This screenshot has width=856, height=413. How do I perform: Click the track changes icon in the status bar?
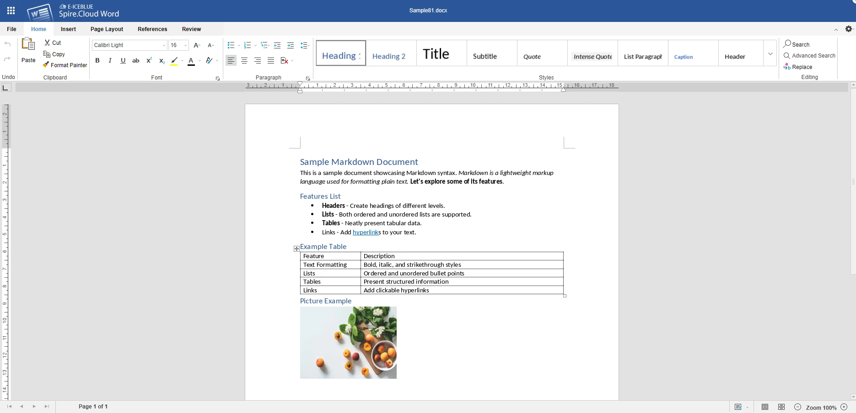pos(738,407)
